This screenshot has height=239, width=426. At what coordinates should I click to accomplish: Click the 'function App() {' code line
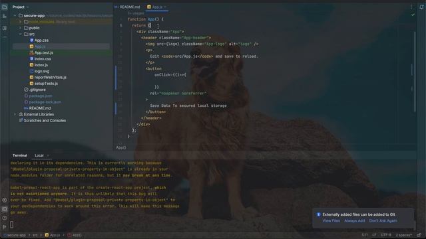pos(146,19)
